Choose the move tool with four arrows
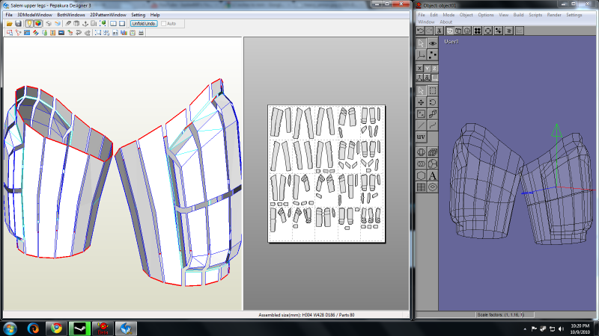The width and height of the screenshot is (599, 336). [x=421, y=102]
